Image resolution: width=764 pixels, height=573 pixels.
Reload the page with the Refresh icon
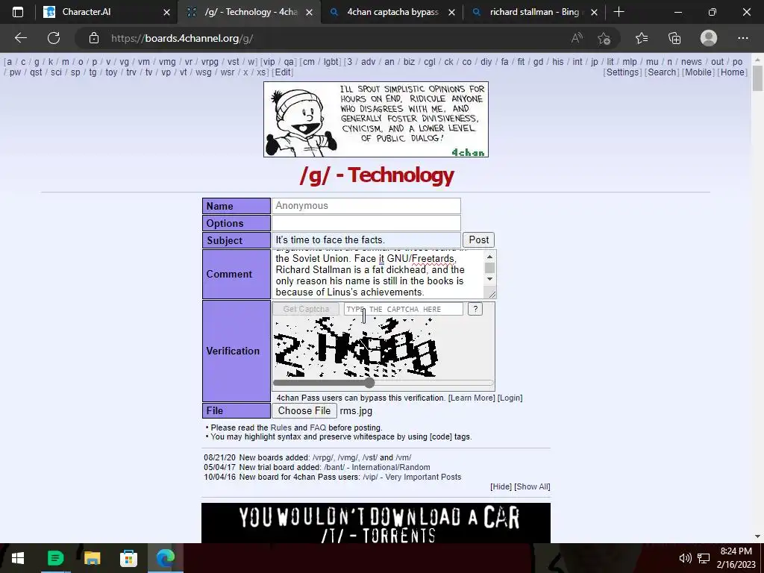pyautogui.click(x=54, y=38)
